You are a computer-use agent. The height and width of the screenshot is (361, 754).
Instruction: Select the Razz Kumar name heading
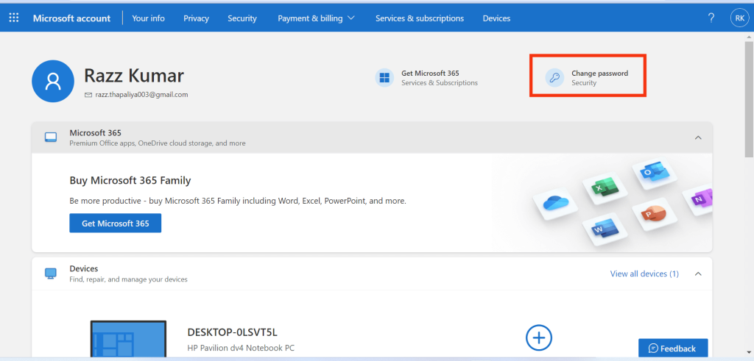click(134, 76)
